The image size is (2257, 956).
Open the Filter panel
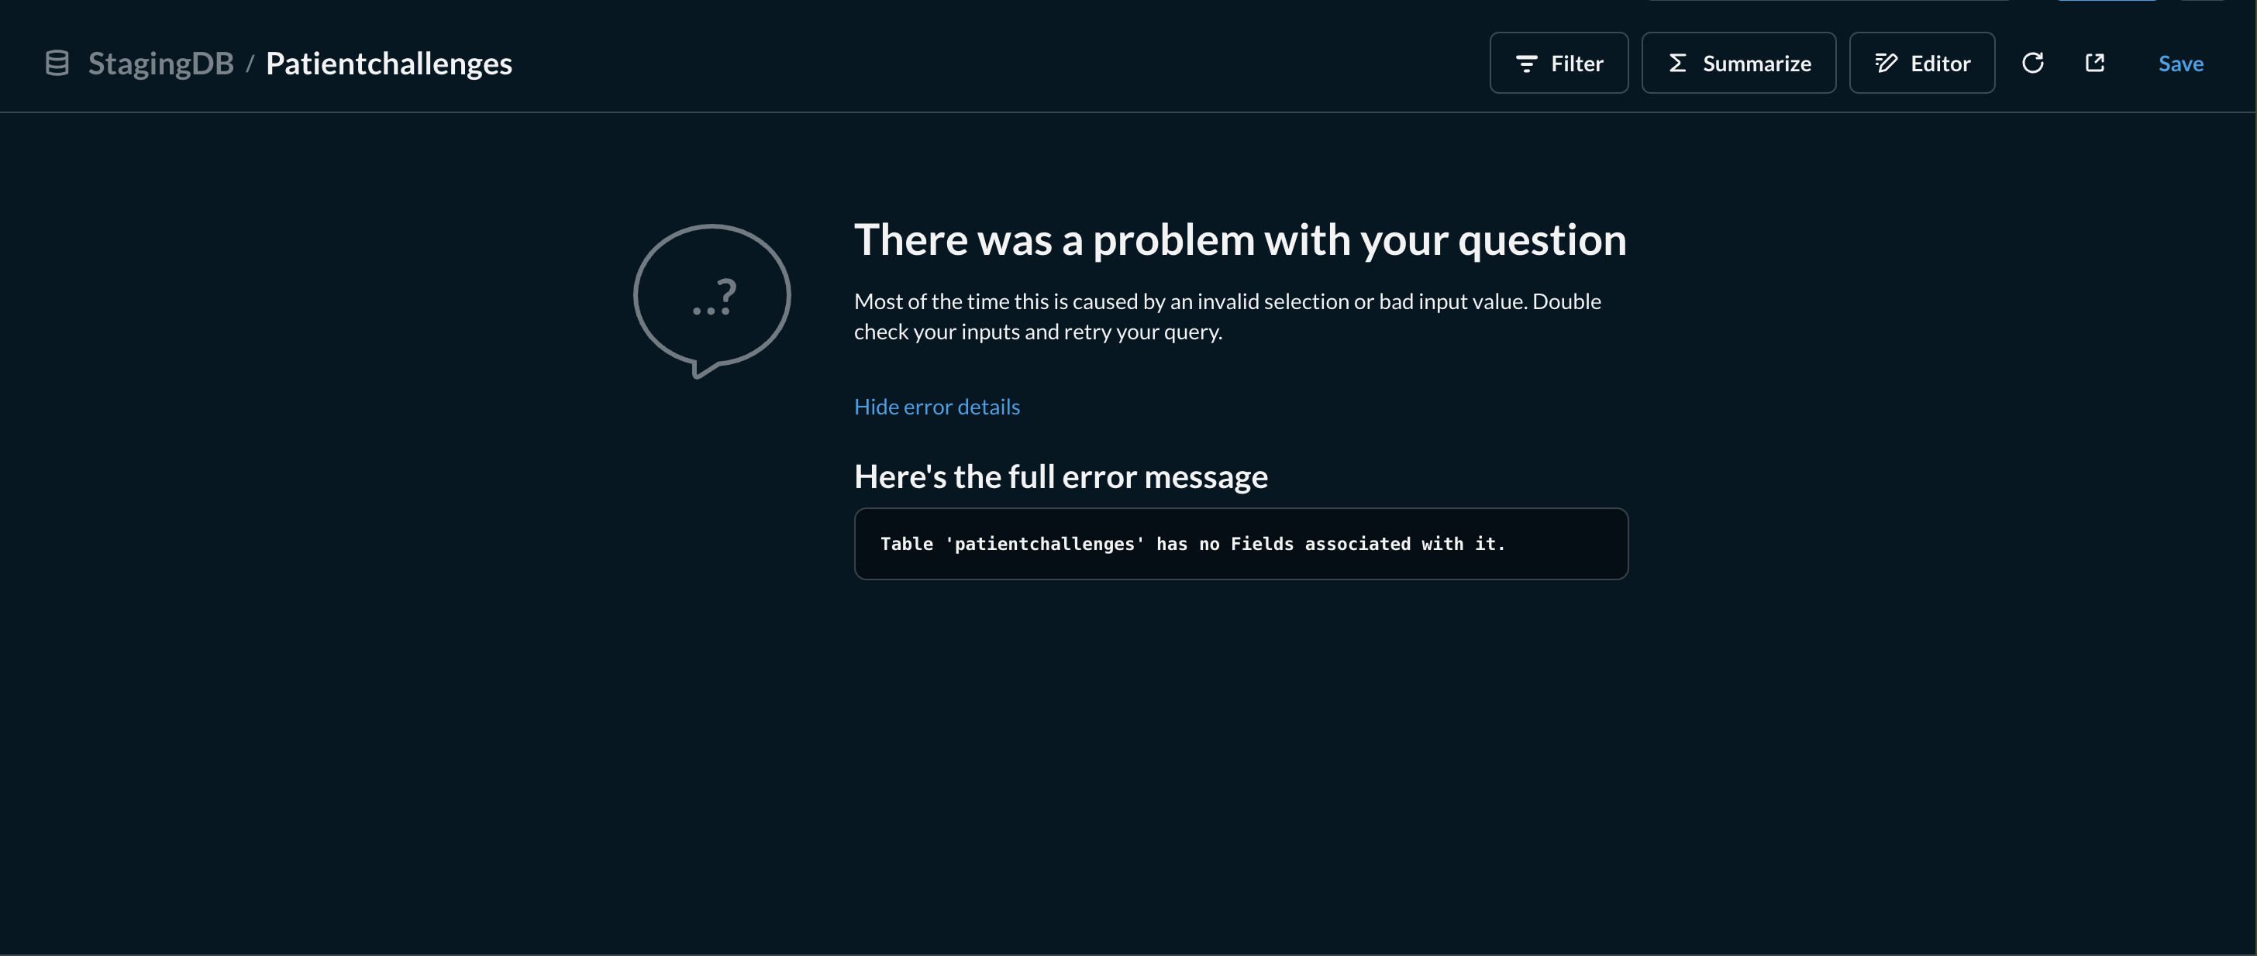(x=1558, y=63)
